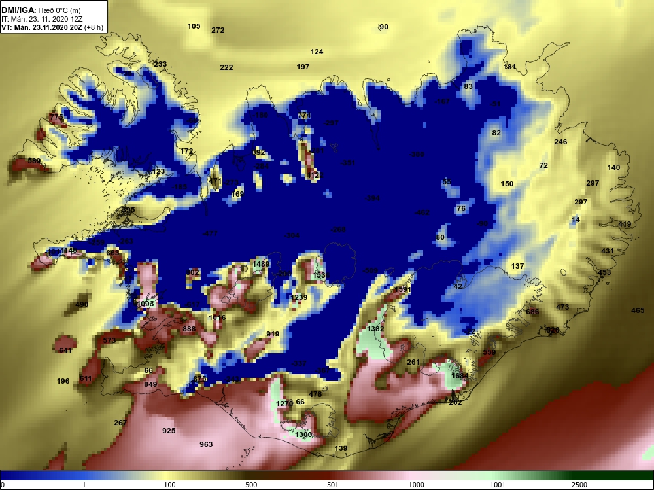
Task: Click the map value 453
Action: [x=604, y=272]
